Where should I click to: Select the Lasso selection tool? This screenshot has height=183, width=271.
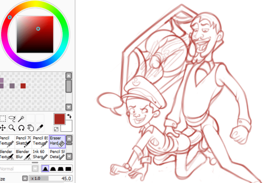point(12,119)
